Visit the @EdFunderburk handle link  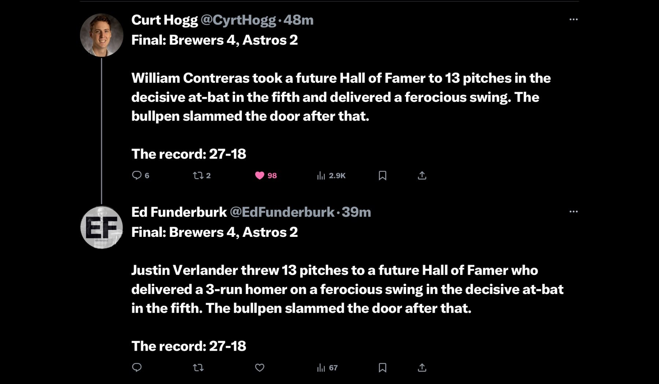point(282,212)
